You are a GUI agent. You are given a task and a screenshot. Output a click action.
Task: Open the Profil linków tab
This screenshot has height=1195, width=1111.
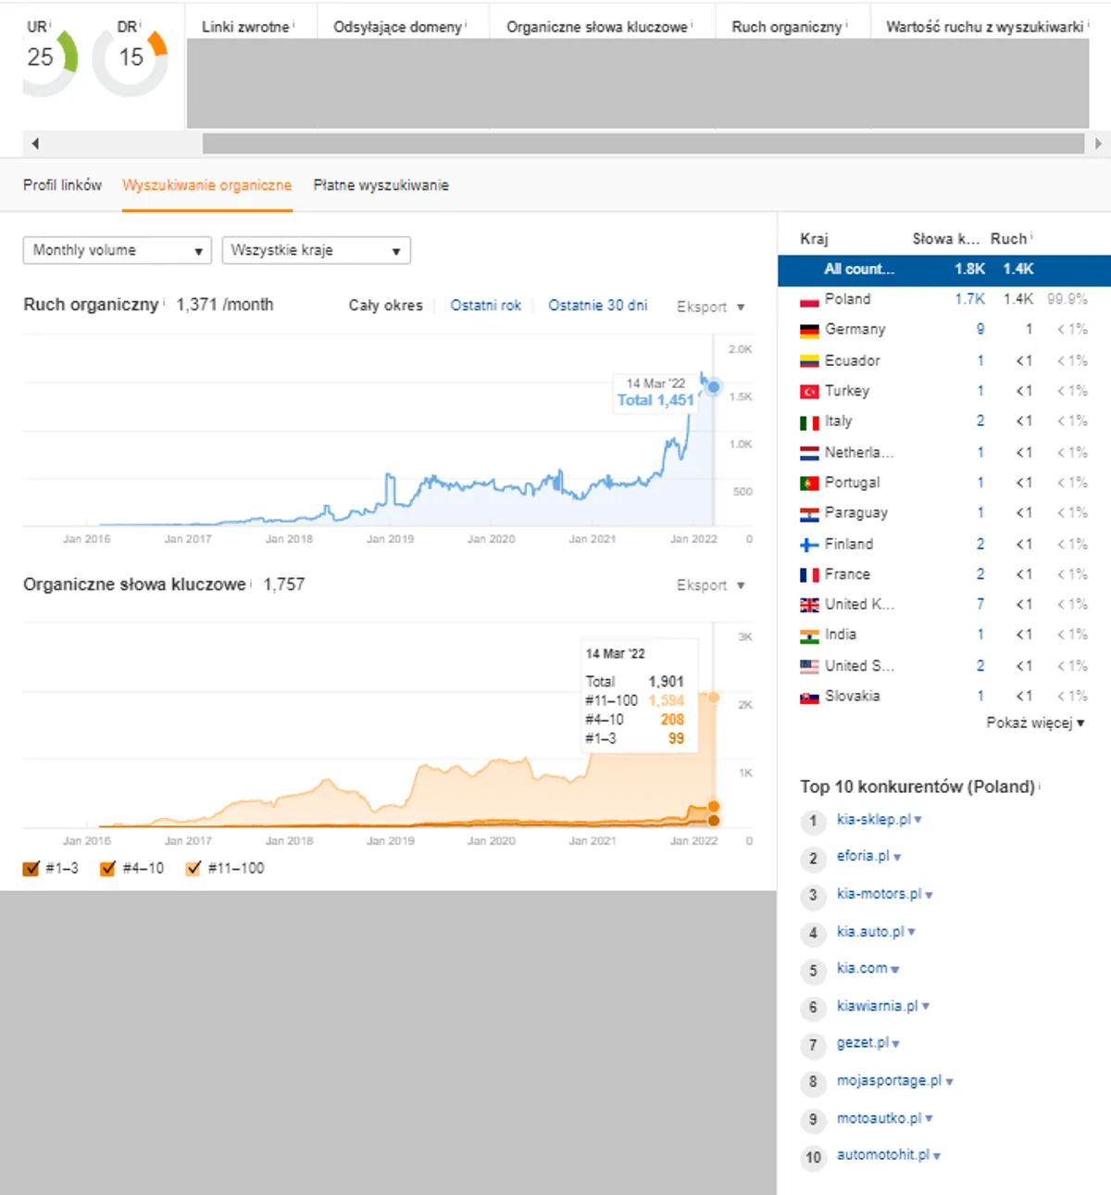click(x=62, y=185)
